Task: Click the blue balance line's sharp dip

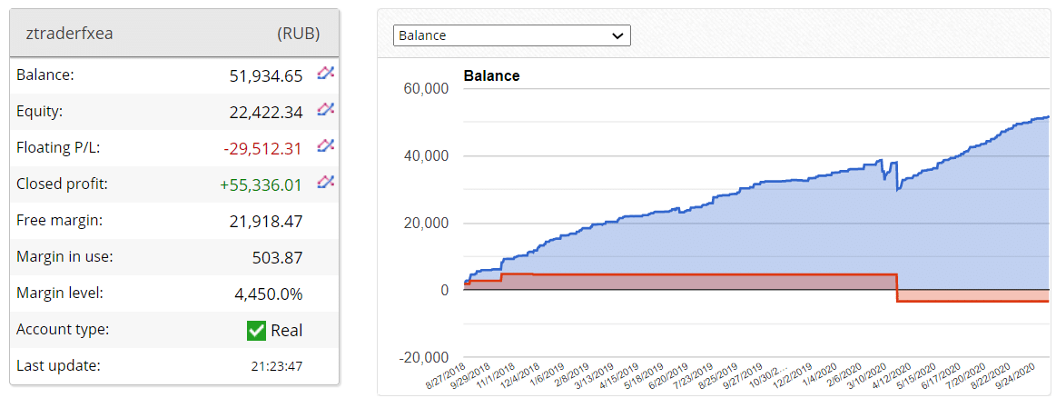Action: pyautogui.click(x=897, y=184)
